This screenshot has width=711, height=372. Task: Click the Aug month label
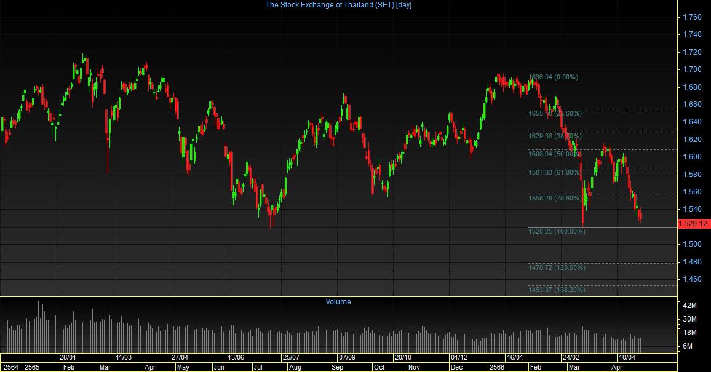[x=295, y=368]
